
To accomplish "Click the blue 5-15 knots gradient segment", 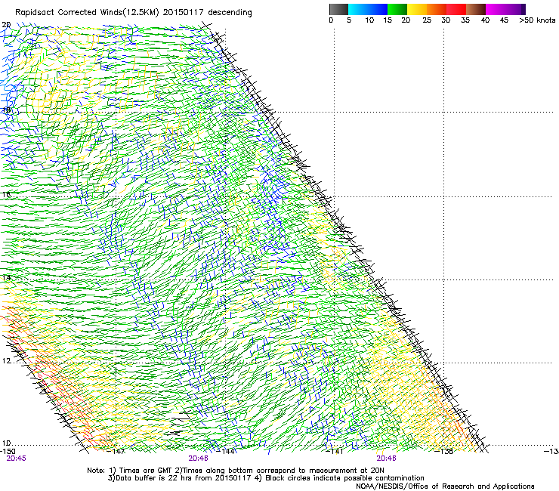I will 368,9.
